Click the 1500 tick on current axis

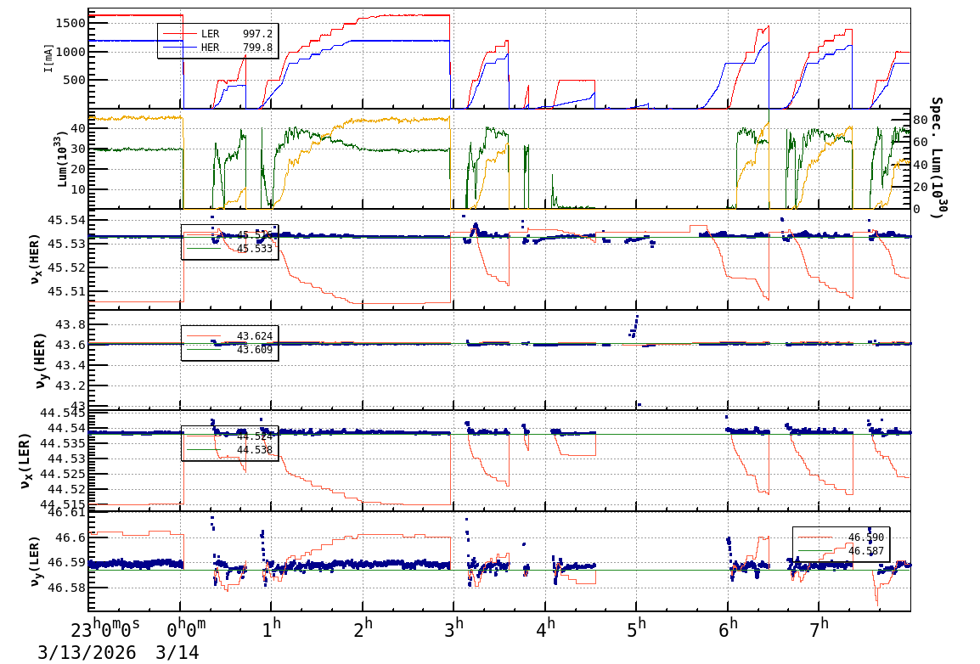coord(70,24)
